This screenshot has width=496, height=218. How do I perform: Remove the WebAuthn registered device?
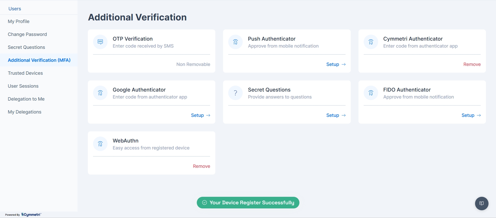[x=201, y=166]
